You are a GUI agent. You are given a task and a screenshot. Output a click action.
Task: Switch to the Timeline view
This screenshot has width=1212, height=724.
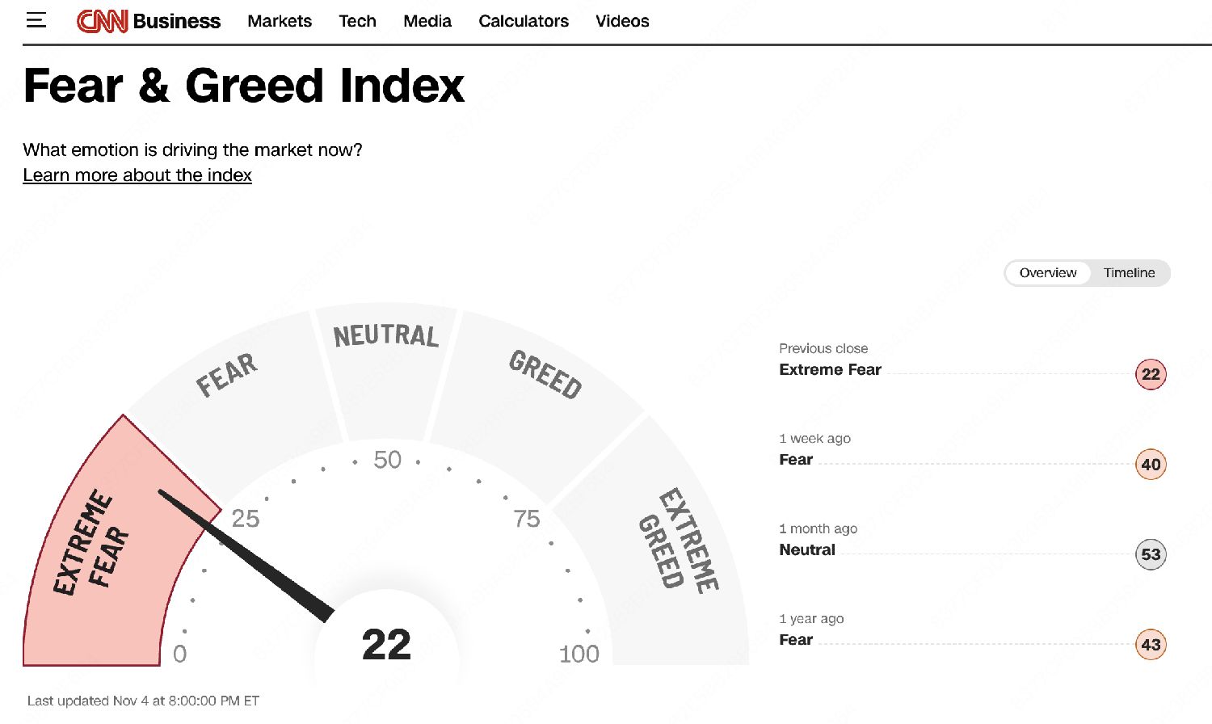[1129, 273]
